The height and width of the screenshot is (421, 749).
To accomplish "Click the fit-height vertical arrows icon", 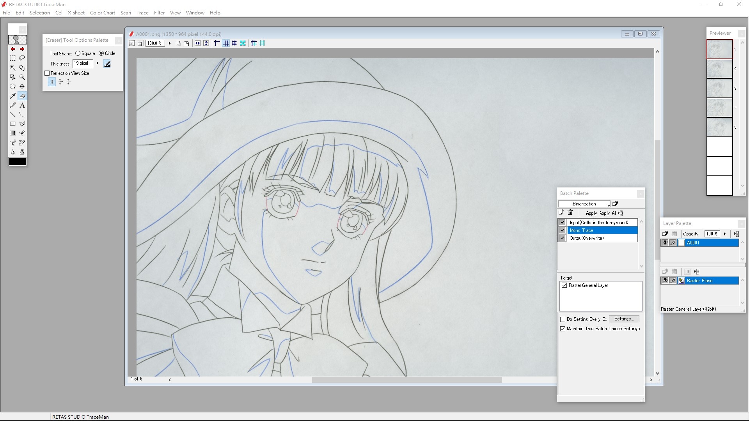I will pyautogui.click(x=206, y=43).
